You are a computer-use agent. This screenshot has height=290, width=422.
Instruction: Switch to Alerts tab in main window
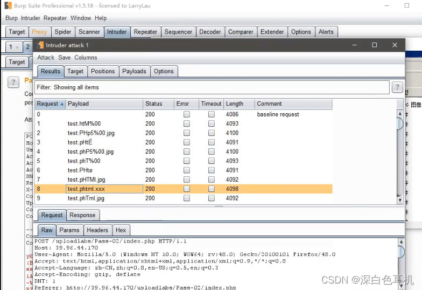coord(326,32)
